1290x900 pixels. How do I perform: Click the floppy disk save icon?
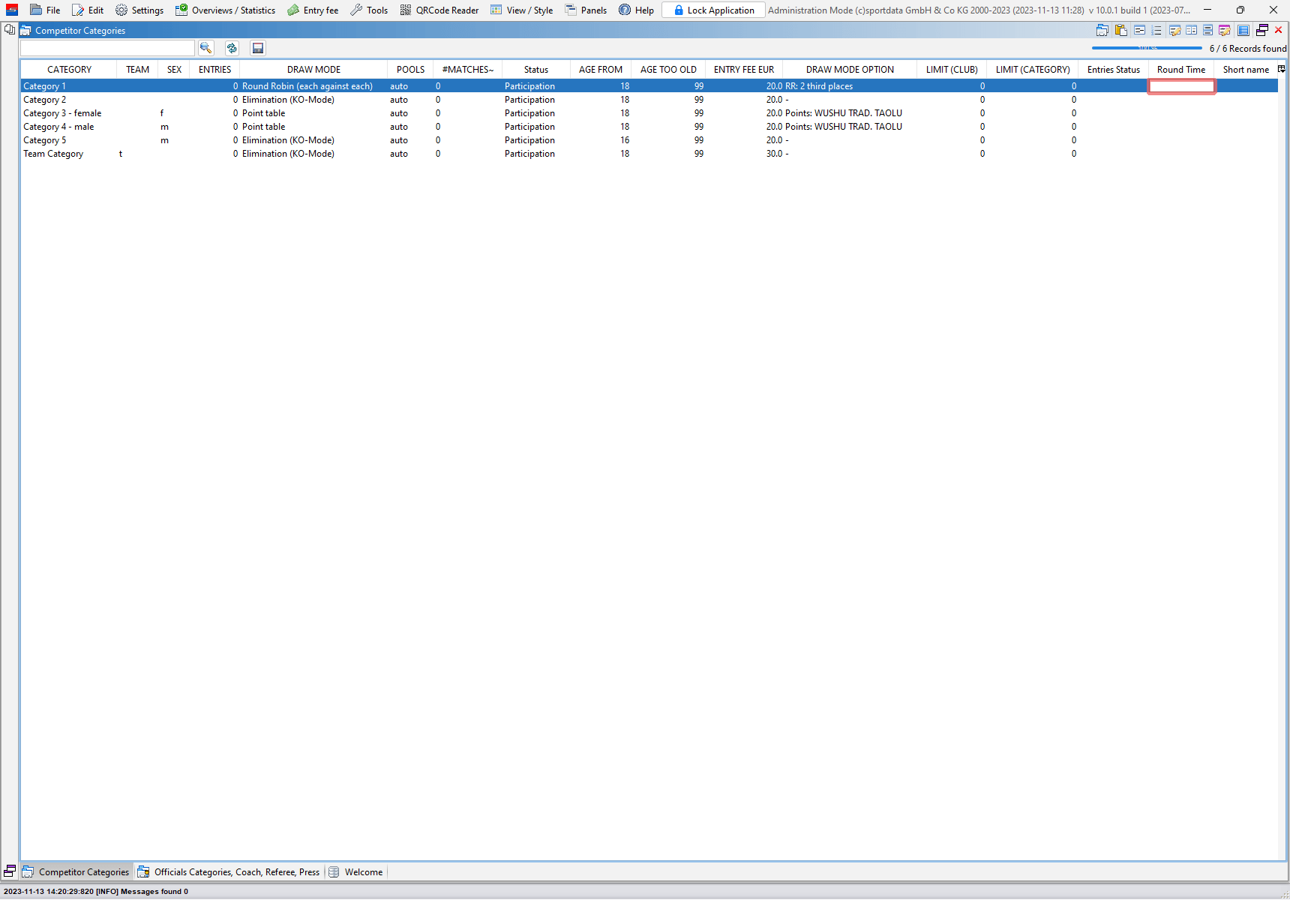tap(258, 48)
